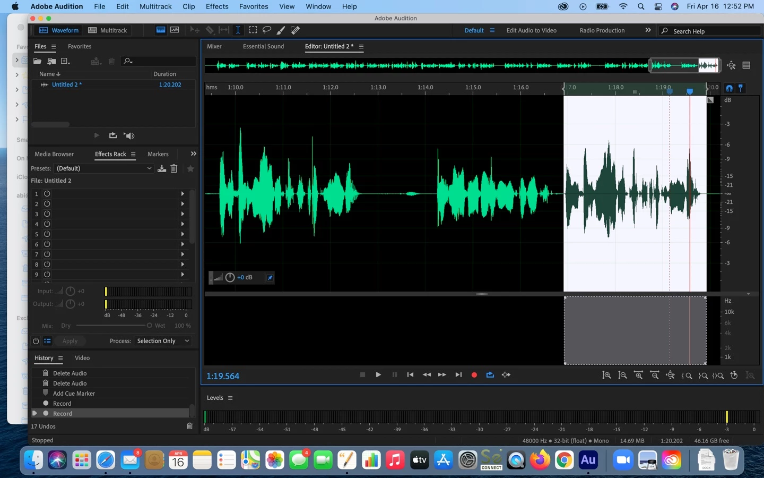Select the Time Selection tool
This screenshot has width=764, height=478.
pos(238,30)
